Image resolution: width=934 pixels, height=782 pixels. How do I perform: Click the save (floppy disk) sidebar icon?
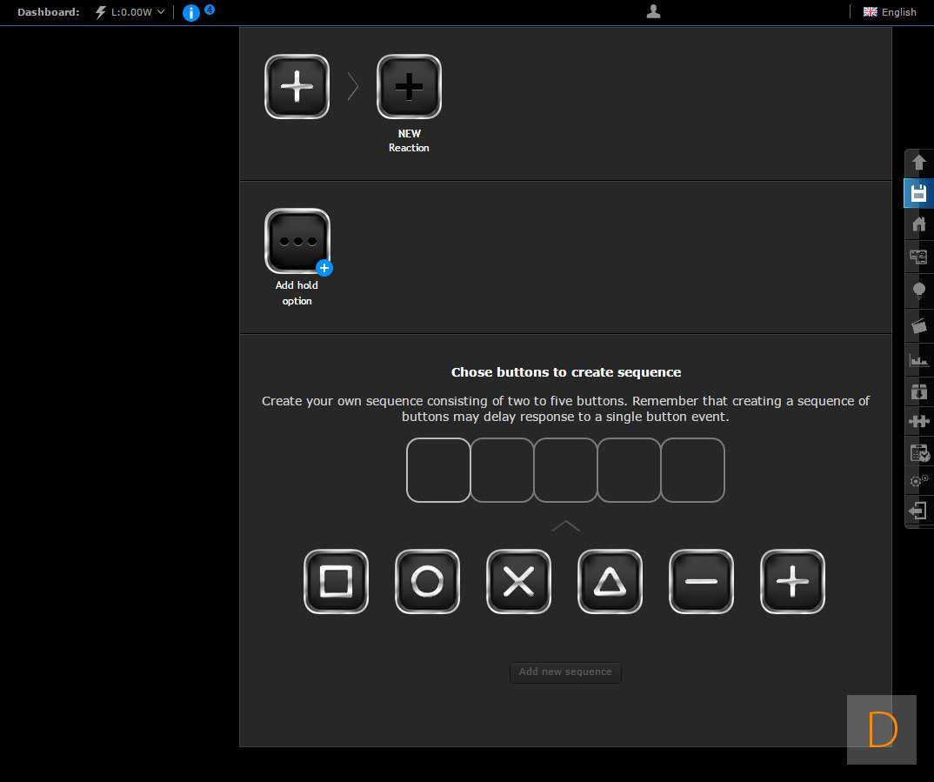918,193
